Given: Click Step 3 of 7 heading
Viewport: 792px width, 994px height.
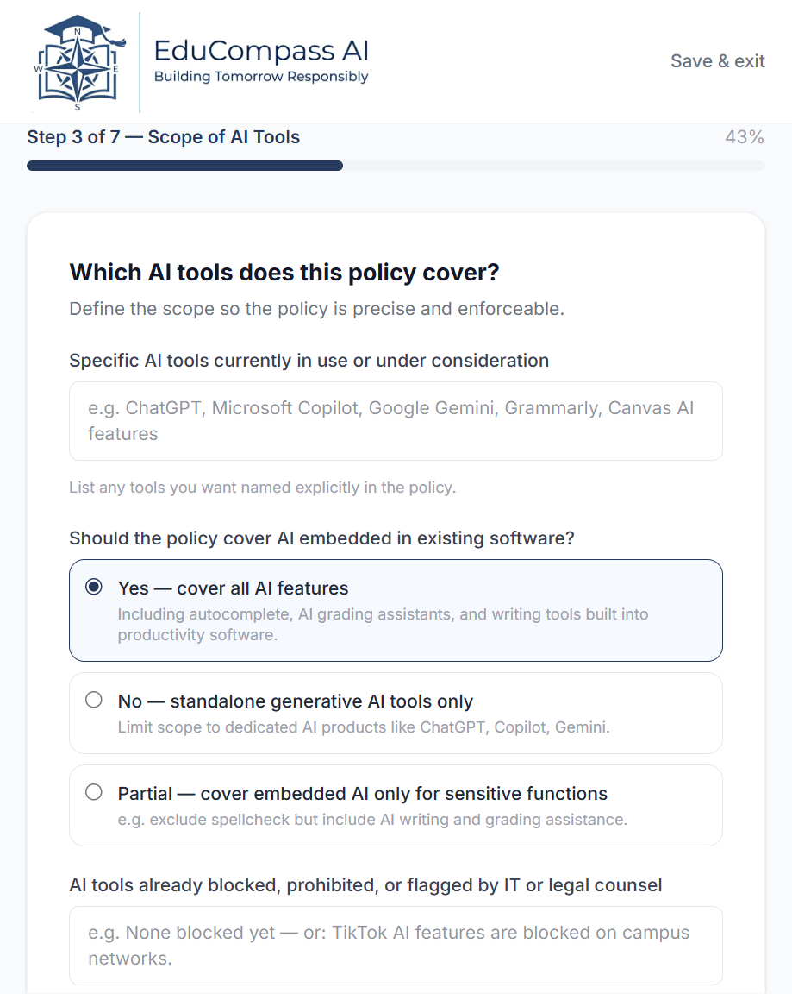Looking at the screenshot, I should (x=164, y=137).
